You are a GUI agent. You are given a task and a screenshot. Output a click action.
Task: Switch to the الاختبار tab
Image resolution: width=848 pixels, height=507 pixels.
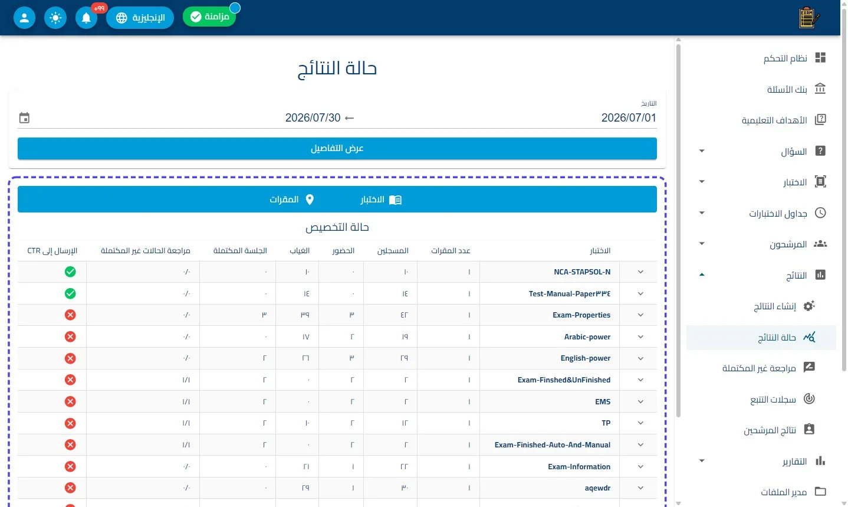tap(381, 199)
